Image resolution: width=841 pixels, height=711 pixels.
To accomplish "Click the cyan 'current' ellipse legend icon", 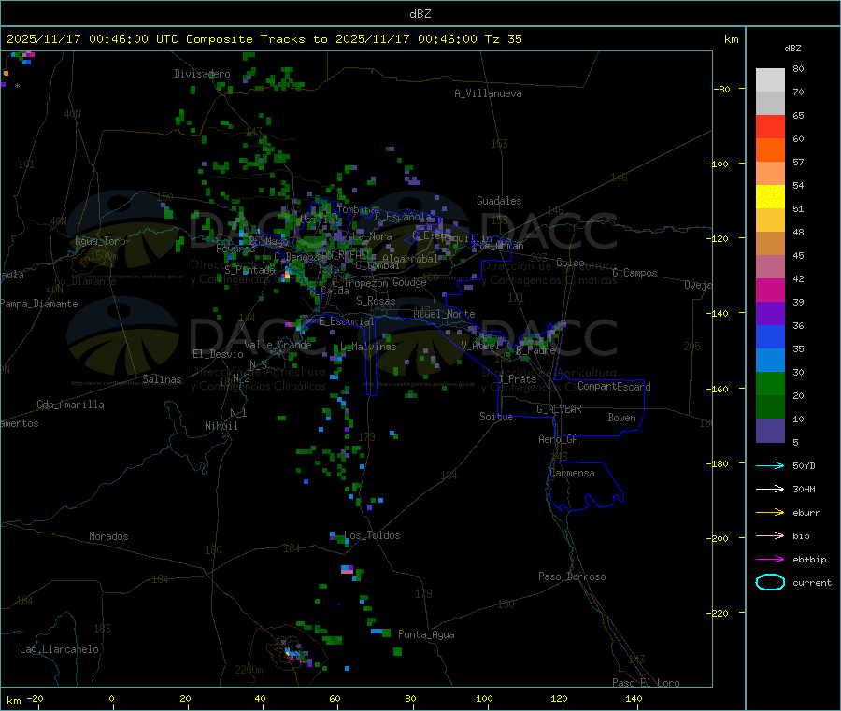I will point(770,582).
